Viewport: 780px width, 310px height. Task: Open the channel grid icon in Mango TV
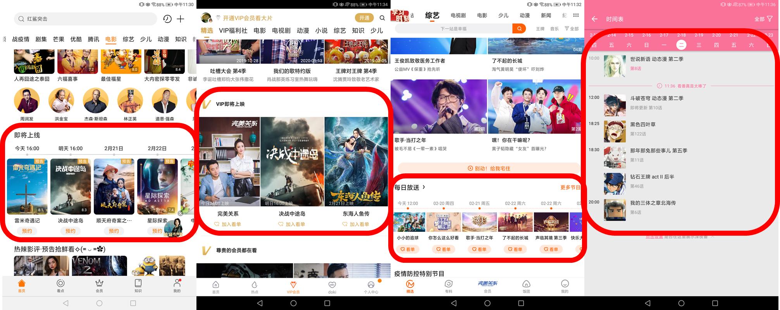coord(576,15)
